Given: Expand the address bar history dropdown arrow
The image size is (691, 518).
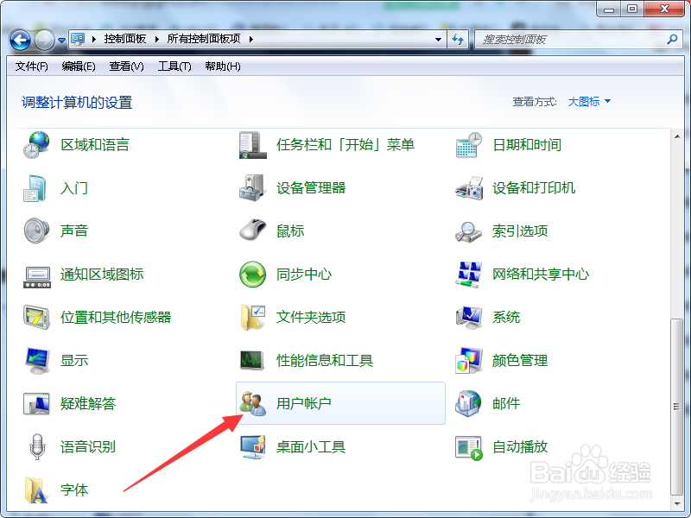Looking at the screenshot, I should [438, 39].
